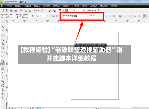
Task: Open the 工具(O) menu
Action: [94, 6]
